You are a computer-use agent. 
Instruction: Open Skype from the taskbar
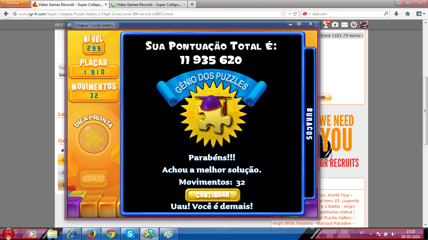(130, 233)
